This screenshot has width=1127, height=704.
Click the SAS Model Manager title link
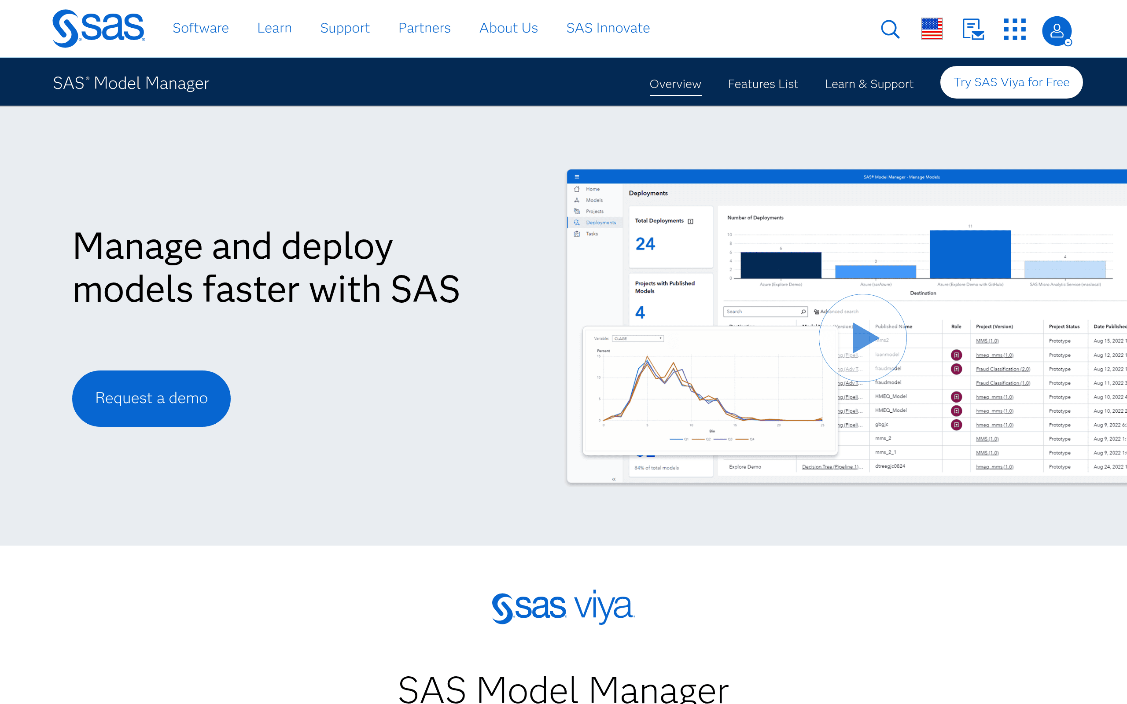click(x=131, y=83)
